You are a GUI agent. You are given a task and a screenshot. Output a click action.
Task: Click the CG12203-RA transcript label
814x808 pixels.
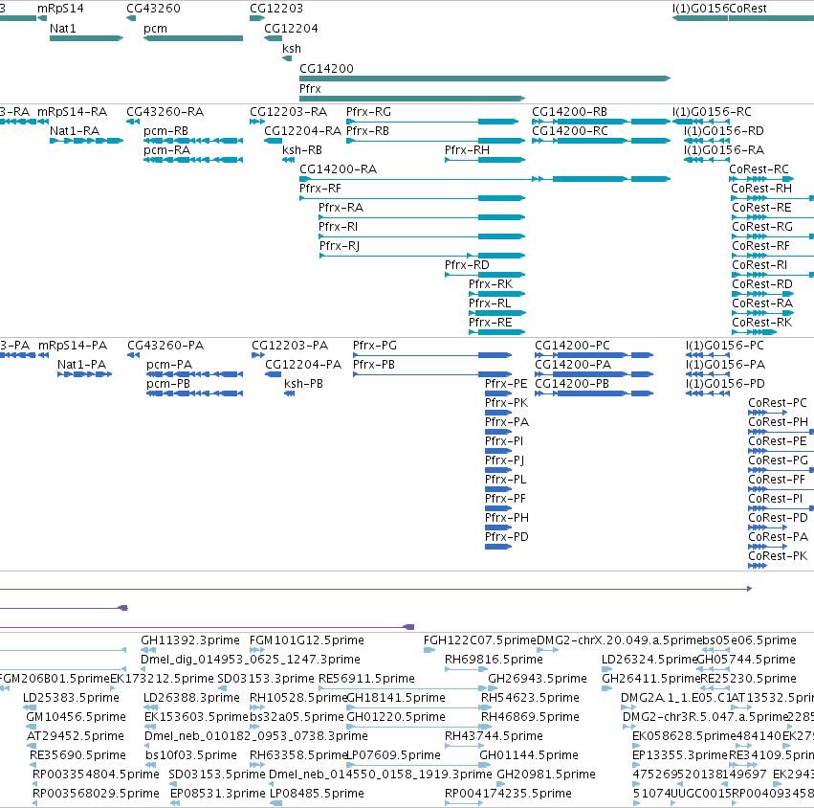pyautogui.click(x=288, y=112)
